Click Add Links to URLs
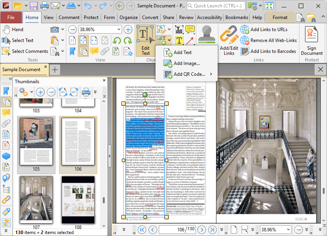Image resolution: width=327 pixels, height=236 pixels. click(x=268, y=30)
